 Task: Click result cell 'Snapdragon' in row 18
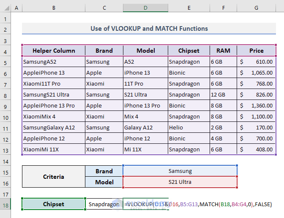(x=104, y=204)
